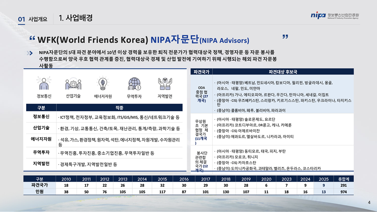Viewport: 377px width, 212px height.
Task: Select the 지역발전 hands icon
Action: (165, 84)
